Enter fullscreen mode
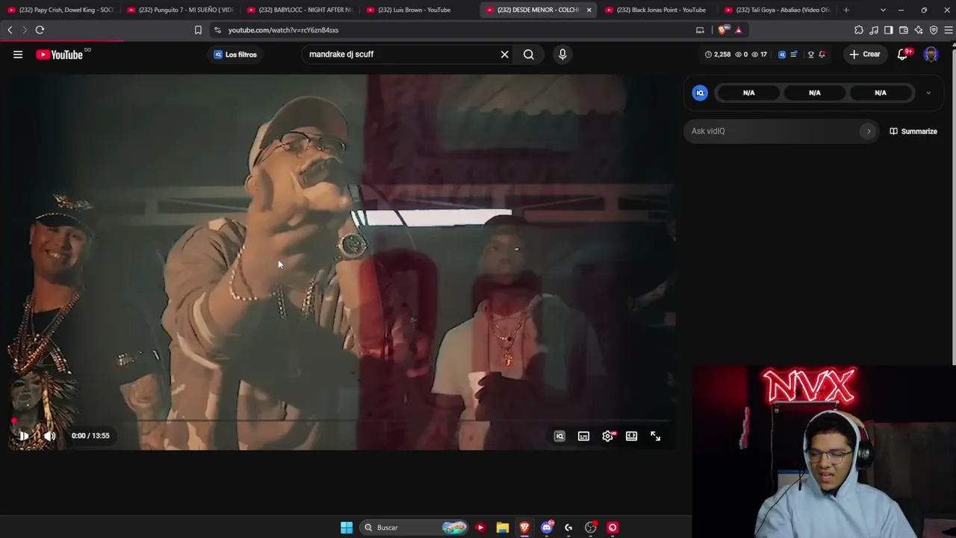This screenshot has height=538, width=956. 655,436
